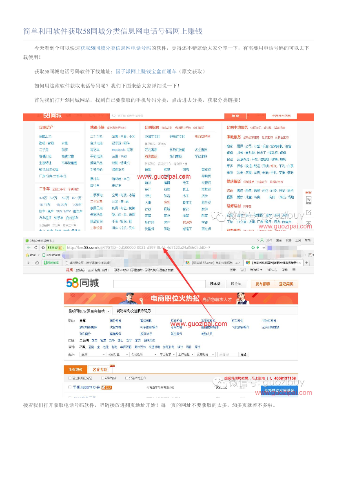Click the article title heading
This screenshot has width=337, height=477.
(x=113, y=31)
